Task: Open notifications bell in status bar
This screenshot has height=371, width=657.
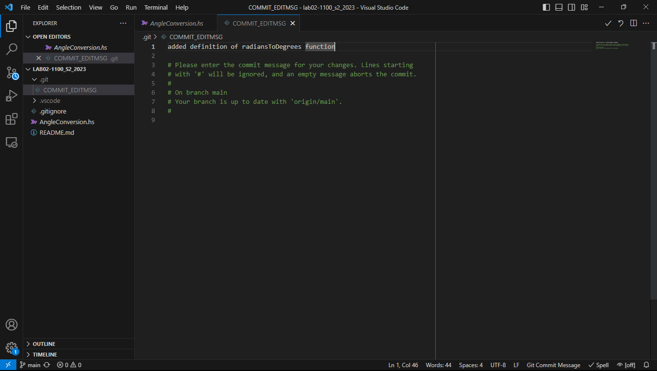Action: pos(647,365)
